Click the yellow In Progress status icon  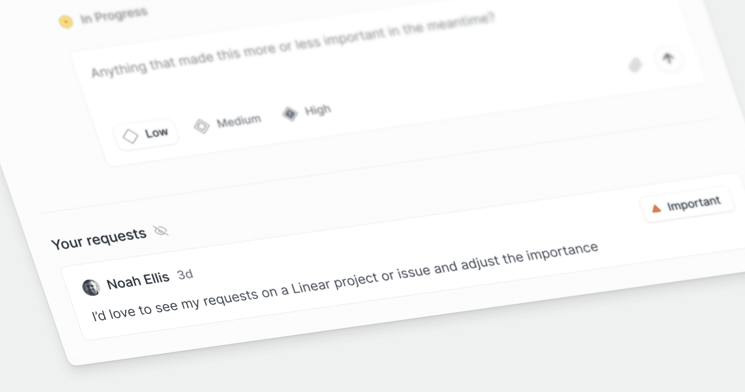(x=66, y=21)
